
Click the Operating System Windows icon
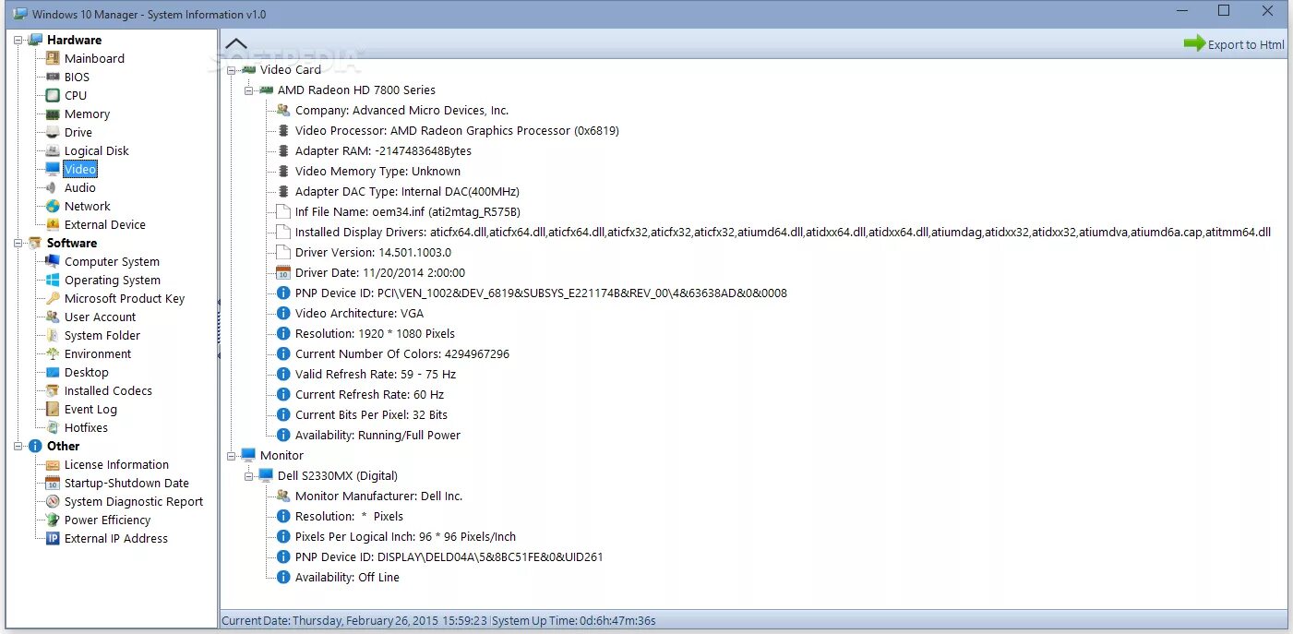coord(53,280)
